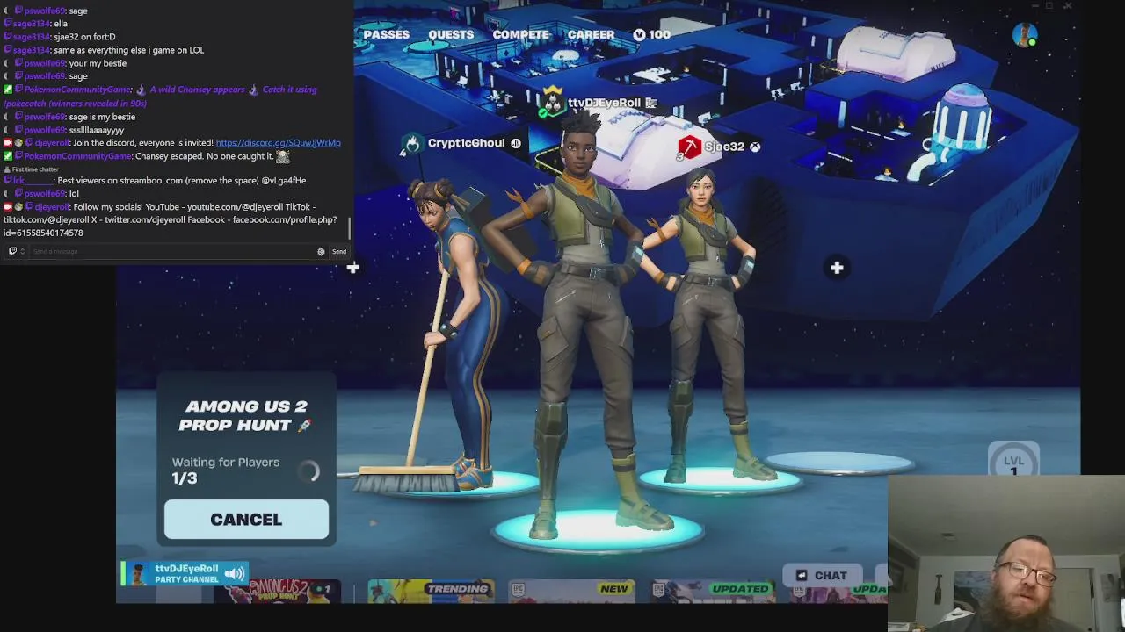Click the matchmaking loading spinner
Viewport: 1125px width, 632px height.
coord(308,471)
